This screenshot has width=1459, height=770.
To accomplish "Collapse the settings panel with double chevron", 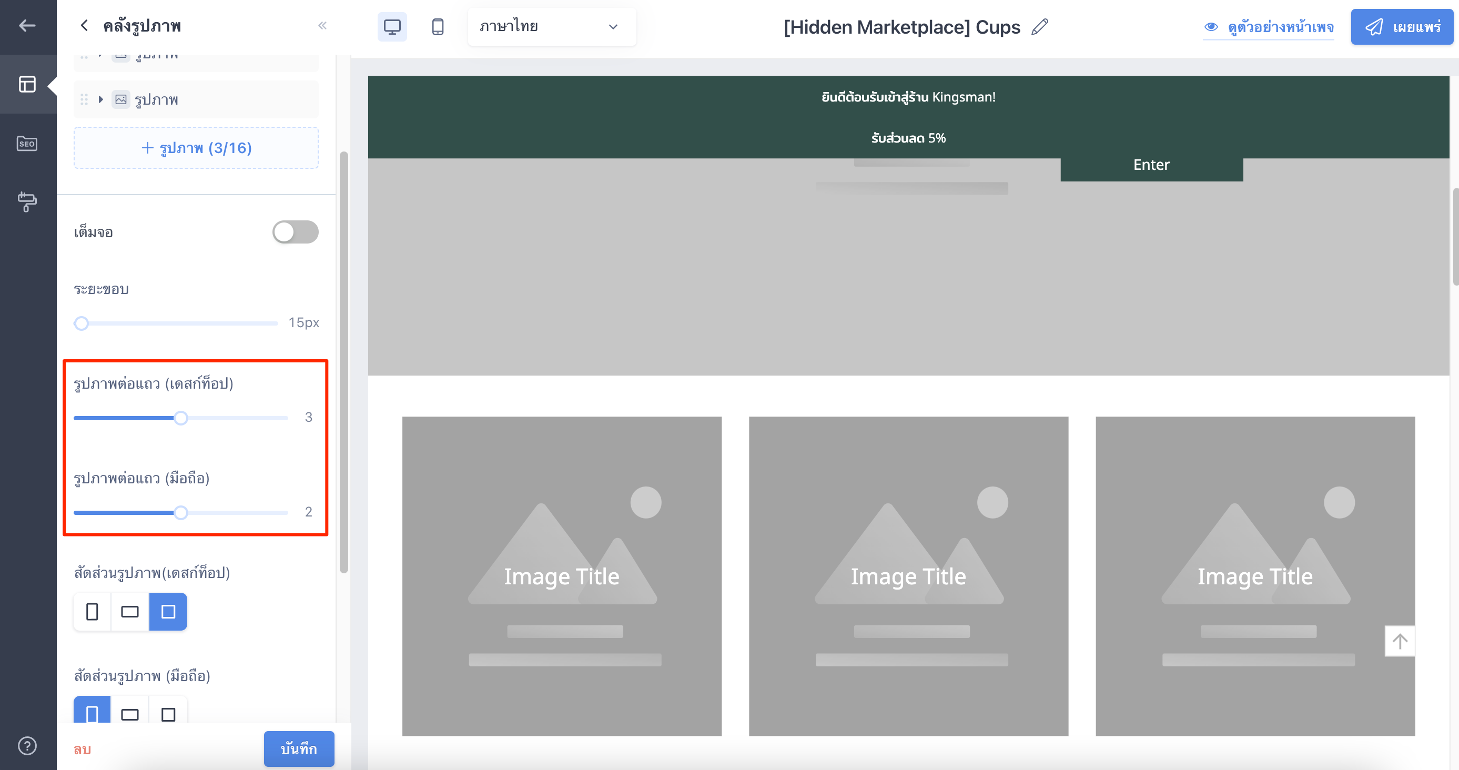I will point(322,25).
